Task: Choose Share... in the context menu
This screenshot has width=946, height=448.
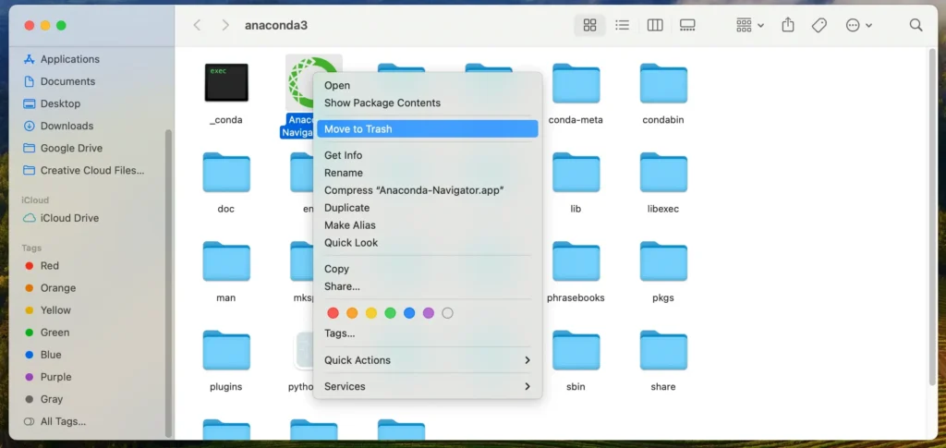Action: (x=427, y=286)
